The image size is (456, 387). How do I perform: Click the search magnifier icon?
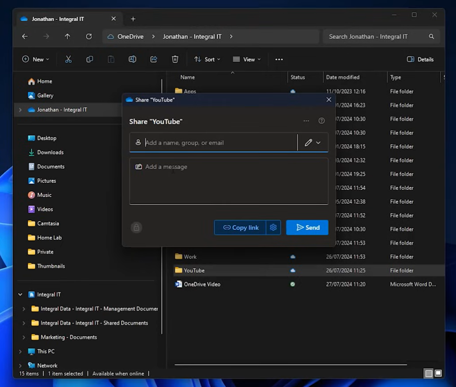(x=431, y=37)
